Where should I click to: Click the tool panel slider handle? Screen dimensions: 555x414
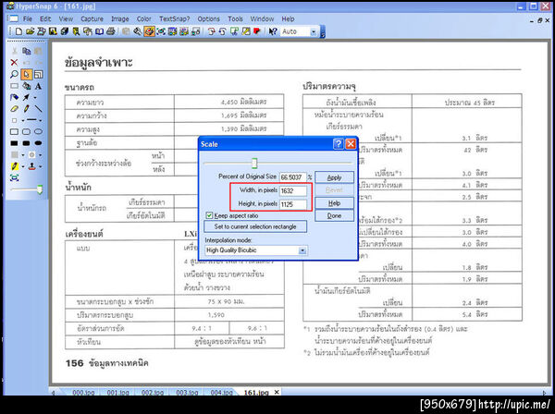[x=40, y=189]
